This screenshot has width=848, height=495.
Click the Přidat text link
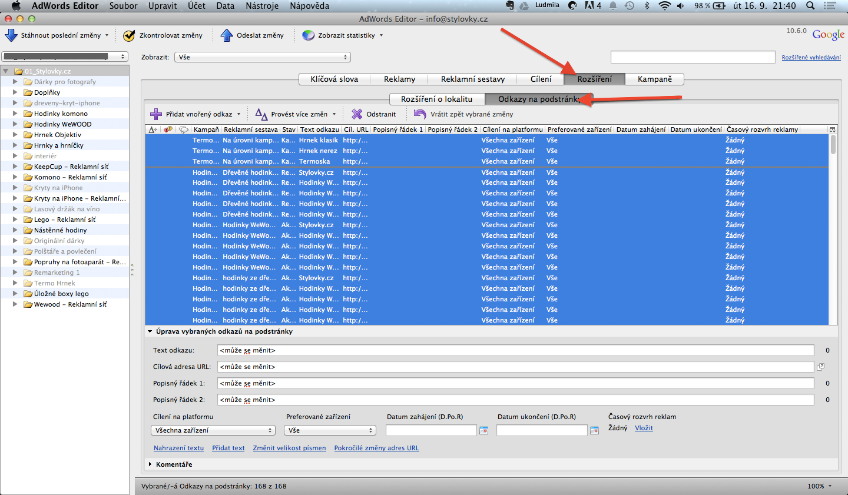click(x=228, y=448)
